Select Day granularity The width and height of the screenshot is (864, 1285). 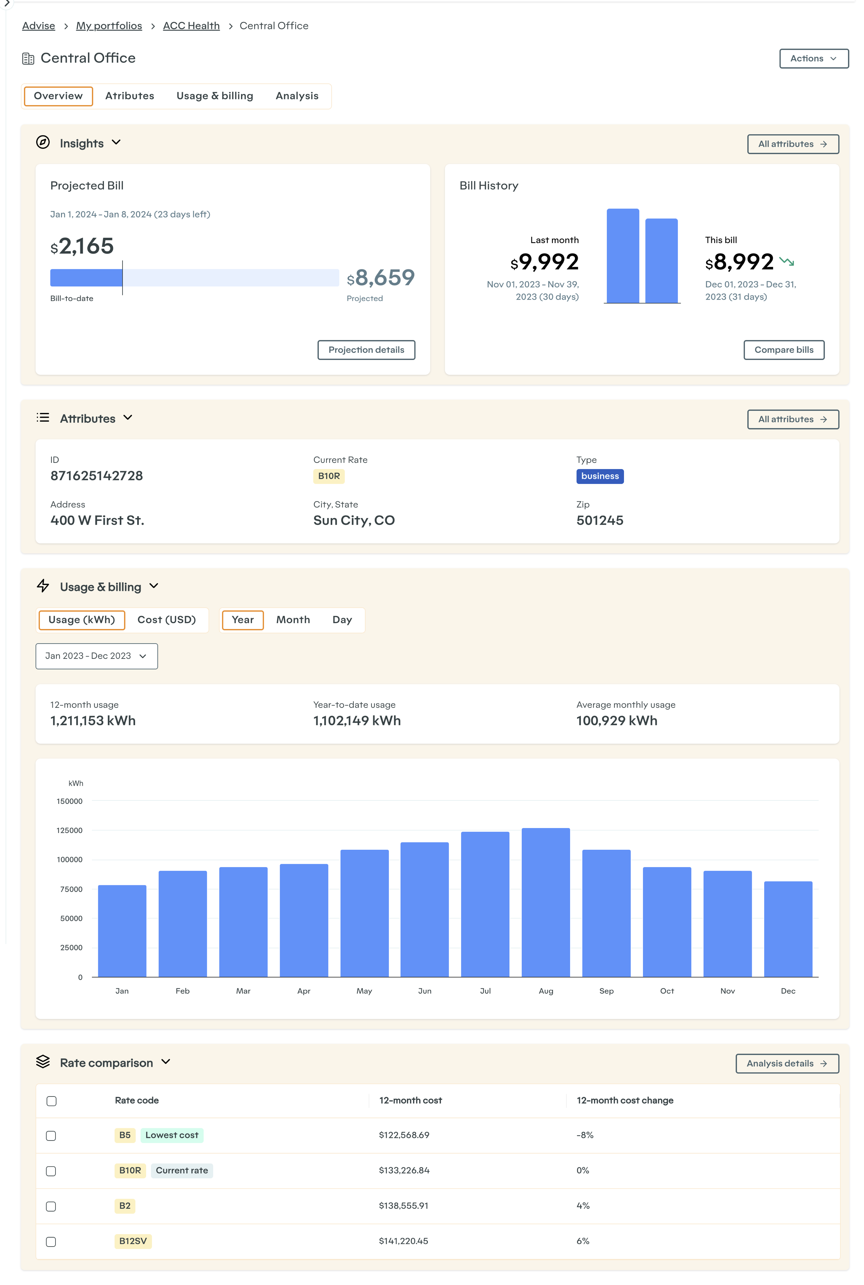tap(342, 620)
